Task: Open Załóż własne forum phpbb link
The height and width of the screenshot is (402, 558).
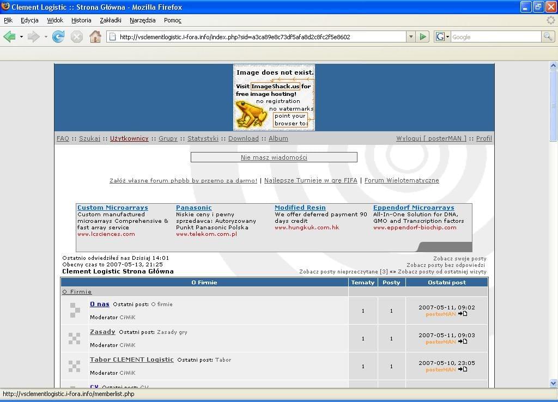Action: point(183,180)
